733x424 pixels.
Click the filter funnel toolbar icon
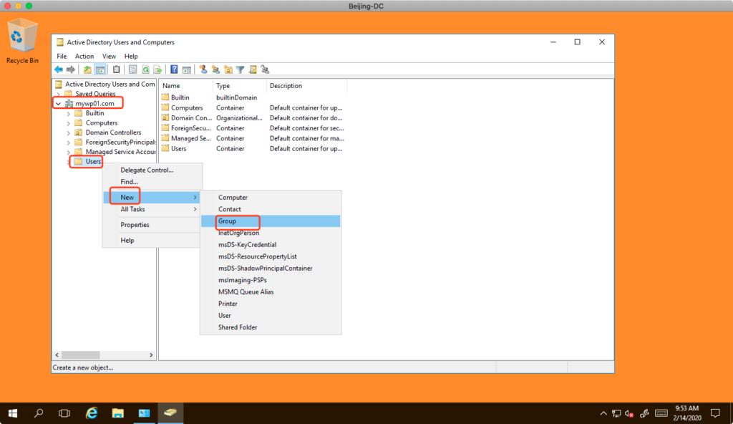coord(241,69)
